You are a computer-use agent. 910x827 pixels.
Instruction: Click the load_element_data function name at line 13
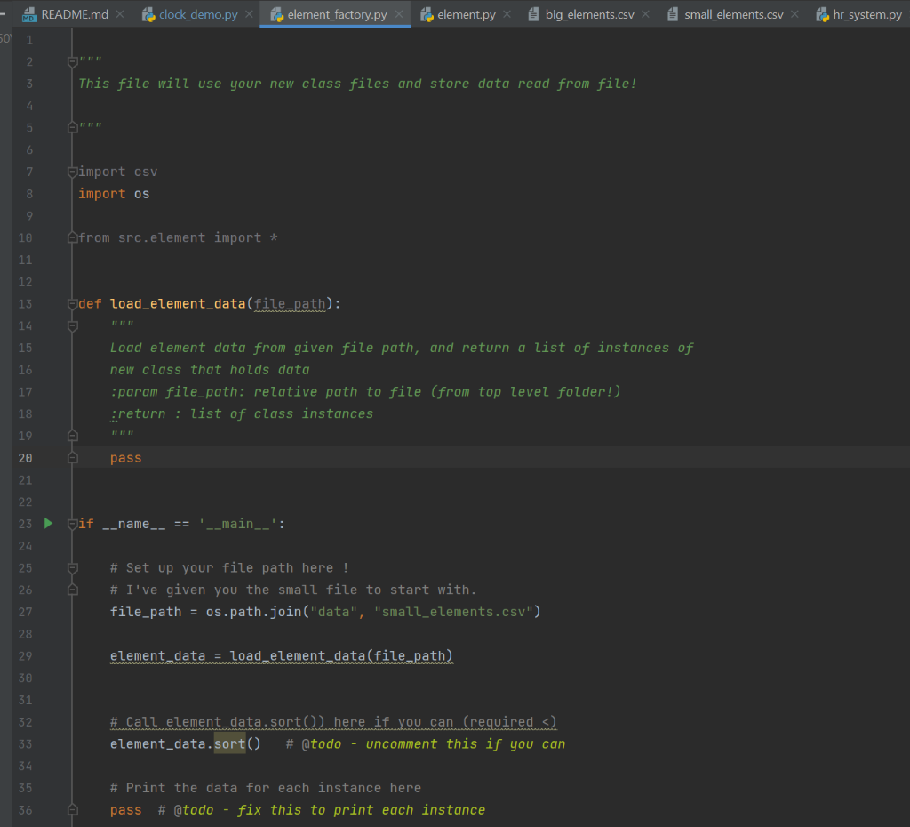pos(178,304)
